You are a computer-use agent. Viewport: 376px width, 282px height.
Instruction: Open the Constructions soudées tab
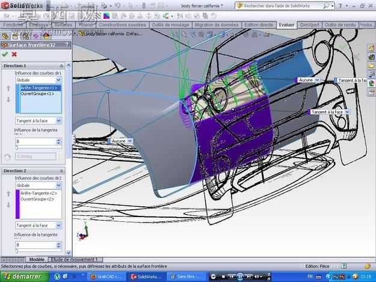(x=122, y=25)
